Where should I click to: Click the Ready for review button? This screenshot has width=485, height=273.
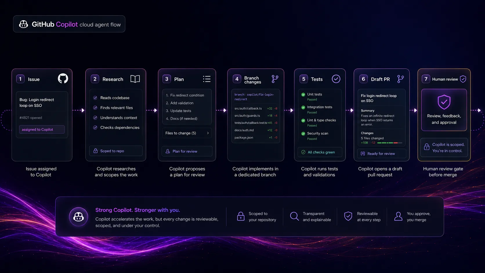381,153
